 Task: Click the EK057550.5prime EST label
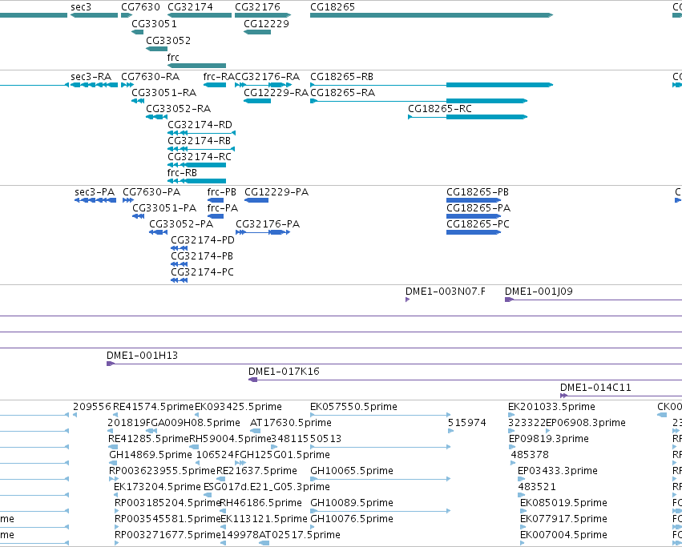pos(353,407)
